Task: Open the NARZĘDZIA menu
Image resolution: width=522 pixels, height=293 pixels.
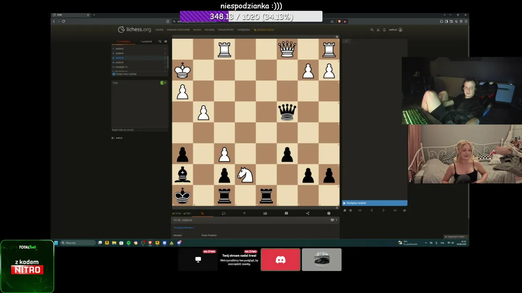Action: click(x=243, y=30)
